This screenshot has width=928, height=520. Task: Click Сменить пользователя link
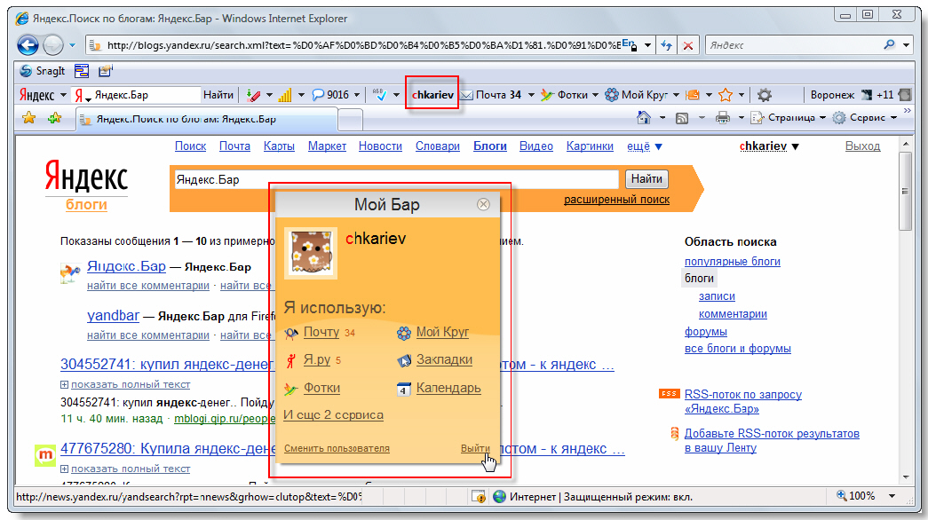(x=337, y=448)
